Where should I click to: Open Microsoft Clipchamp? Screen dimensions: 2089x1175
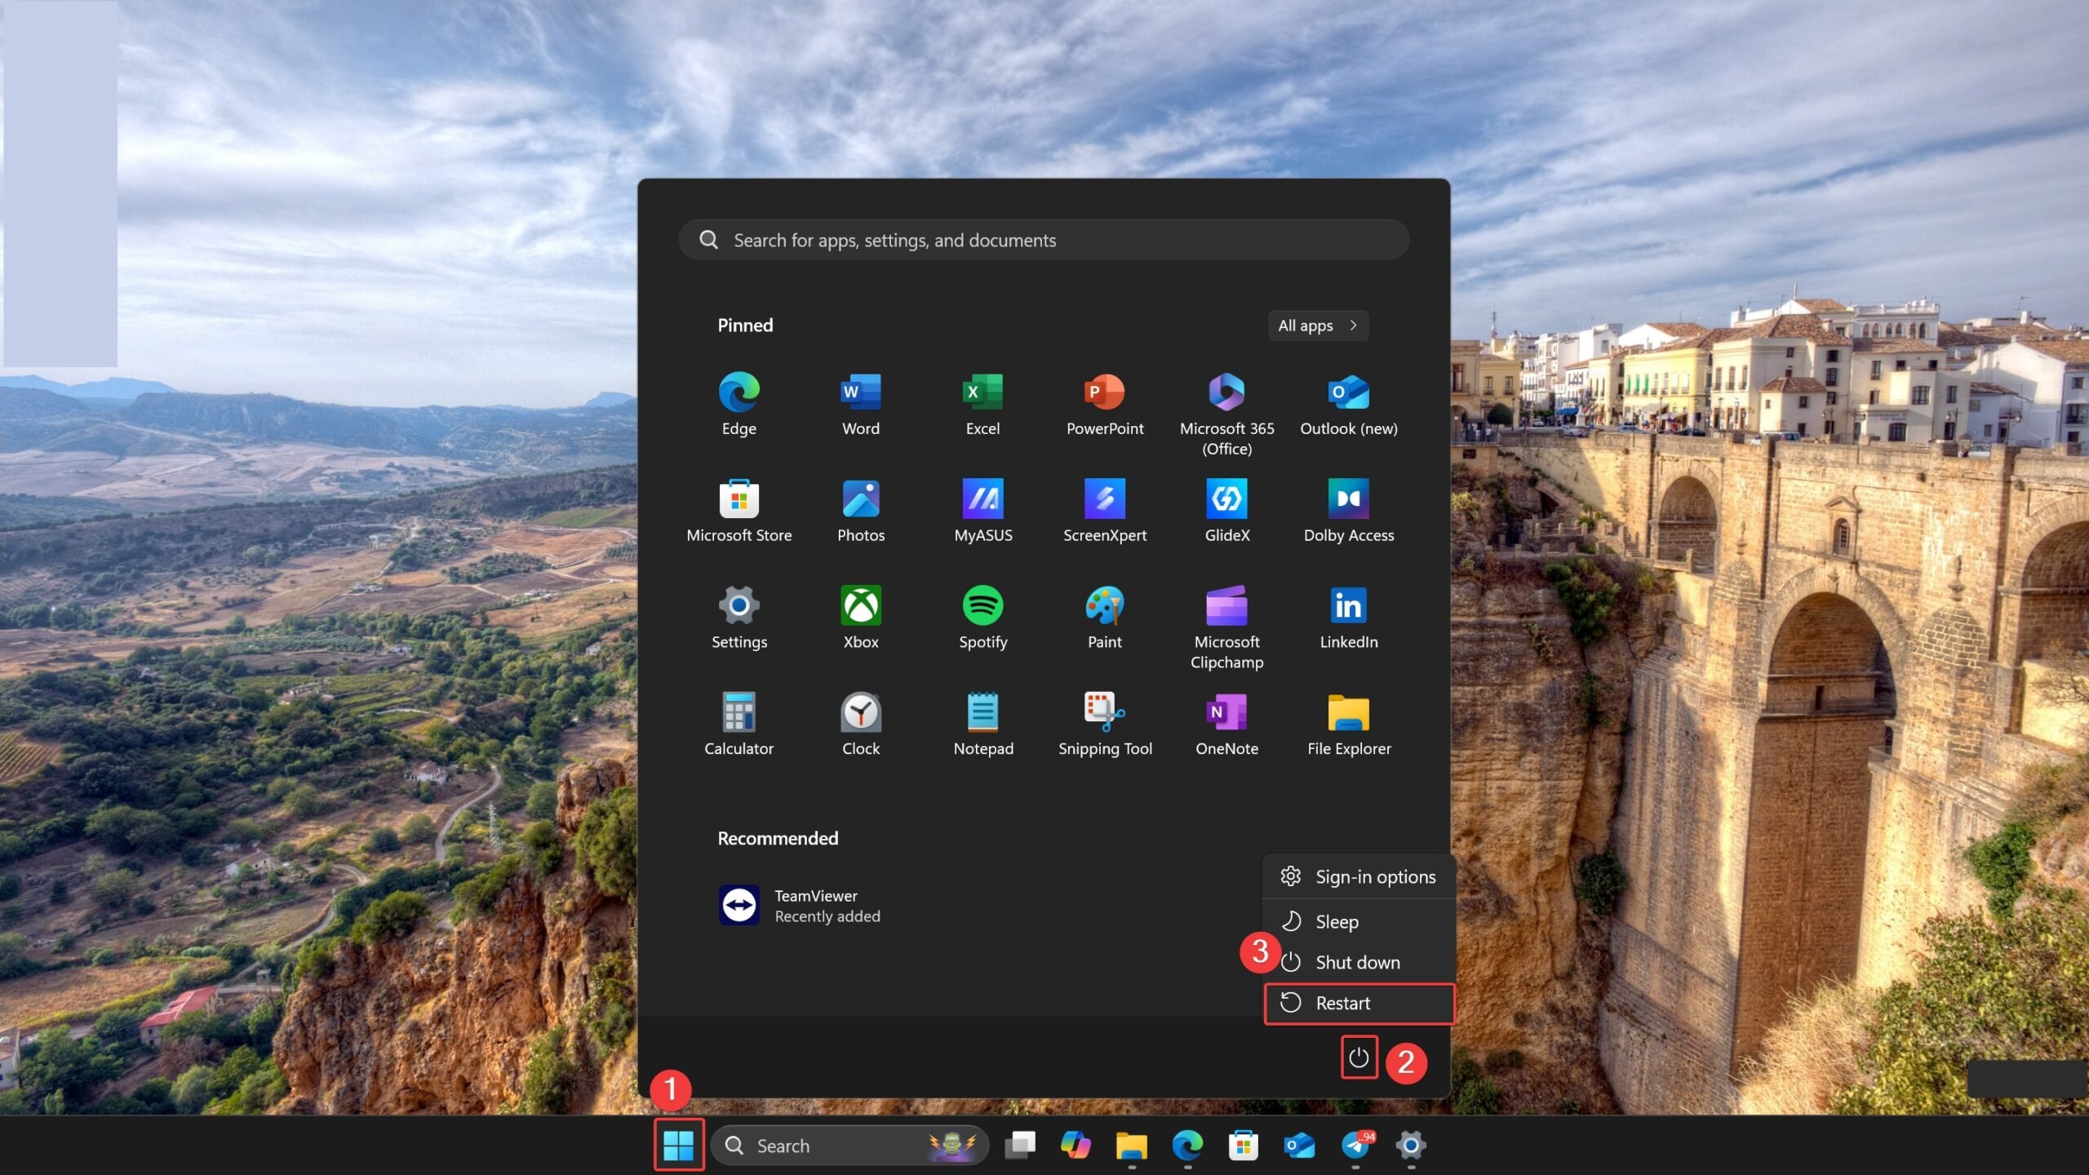1226,628
